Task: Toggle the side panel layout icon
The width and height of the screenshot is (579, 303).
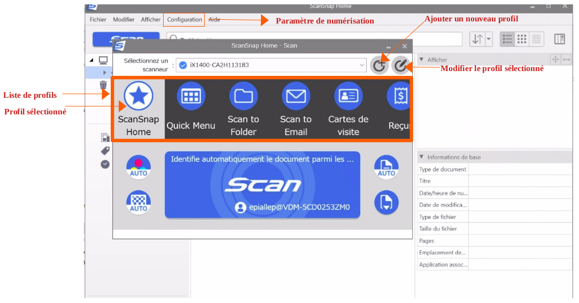Action: pyautogui.click(x=559, y=39)
